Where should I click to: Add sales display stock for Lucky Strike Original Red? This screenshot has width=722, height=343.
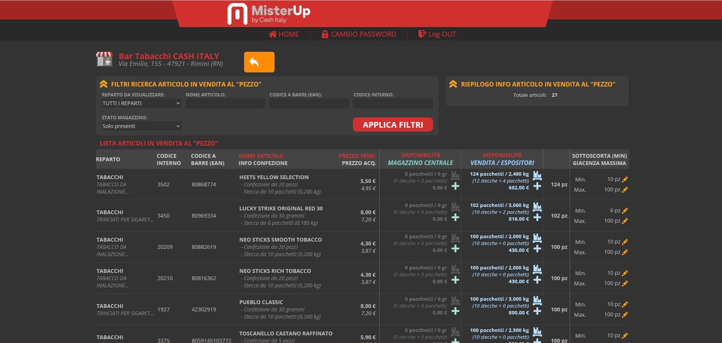pos(537,217)
